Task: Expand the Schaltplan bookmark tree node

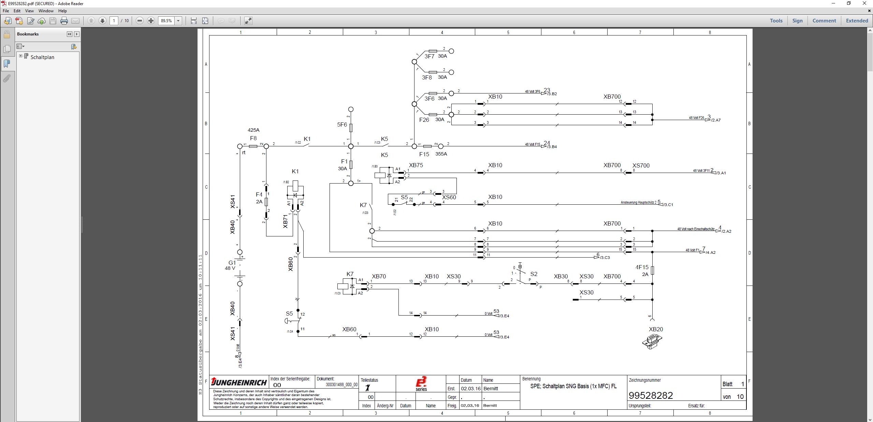Action: click(x=21, y=56)
